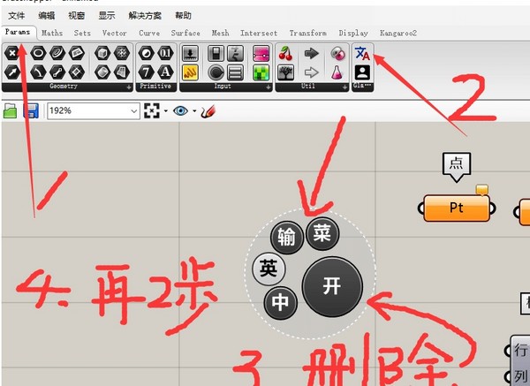Toggle the 菜 radial button

tap(322, 233)
